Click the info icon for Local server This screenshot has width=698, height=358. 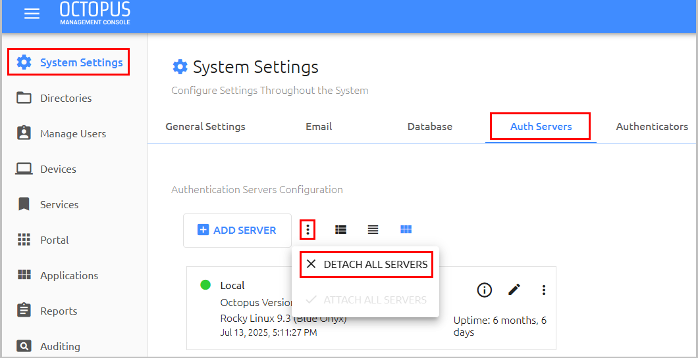tap(484, 290)
